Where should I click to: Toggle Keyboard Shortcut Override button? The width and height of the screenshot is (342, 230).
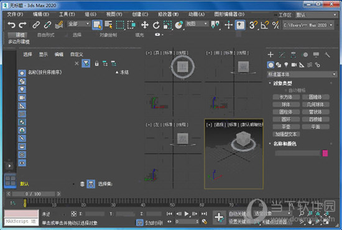pos(240,25)
